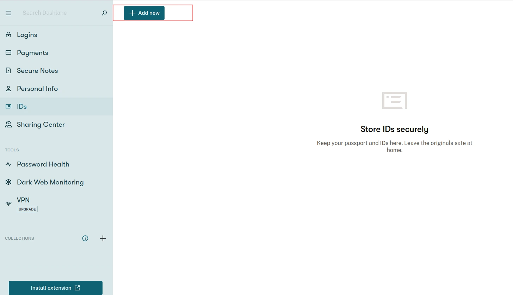Open the Logins section
The height and width of the screenshot is (295, 513).
point(56,35)
